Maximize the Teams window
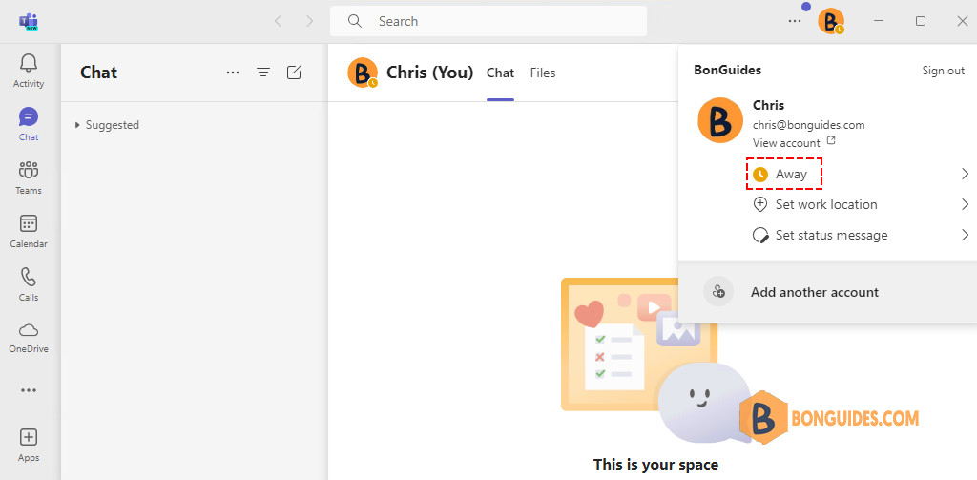The width and height of the screenshot is (977, 480). [921, 21]
